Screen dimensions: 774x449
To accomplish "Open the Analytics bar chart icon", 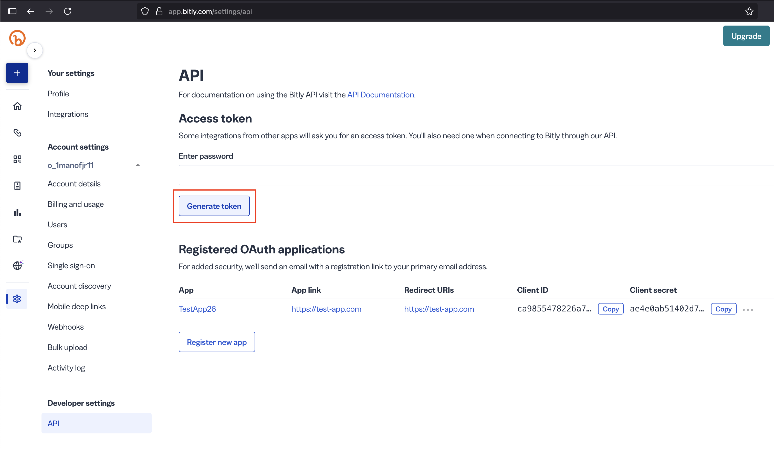I will pyautogui.click(x=17, y=212).
